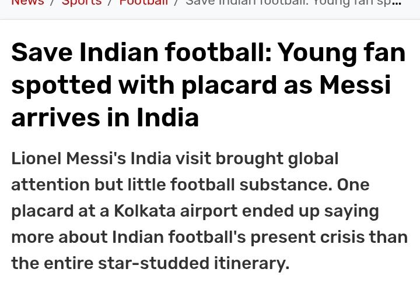Open the News breadcrumb link
This screenshot has height=290, width=420.
[27, 2]
